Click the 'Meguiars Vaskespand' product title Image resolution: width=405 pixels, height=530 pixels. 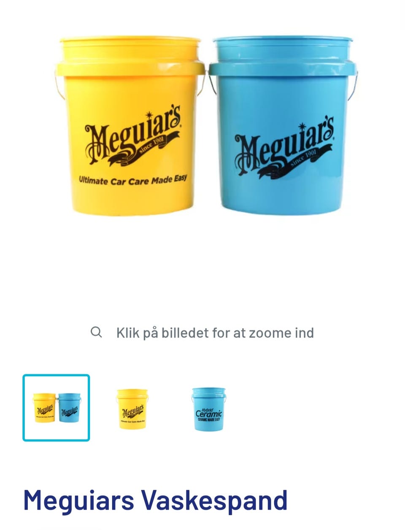(155, 500)
